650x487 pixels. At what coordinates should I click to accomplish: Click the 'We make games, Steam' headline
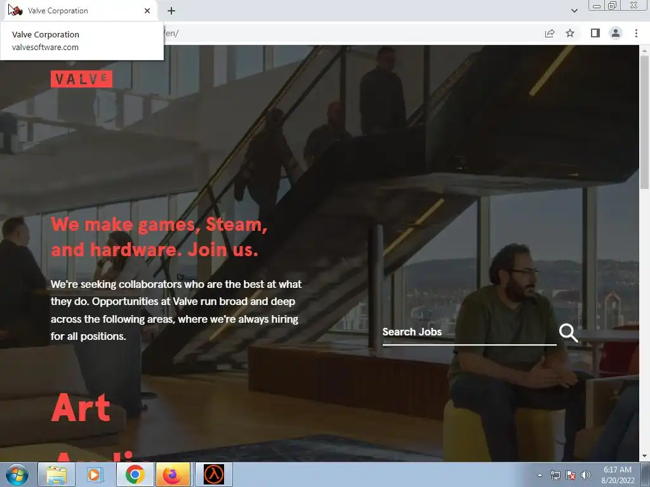point(159,237)
